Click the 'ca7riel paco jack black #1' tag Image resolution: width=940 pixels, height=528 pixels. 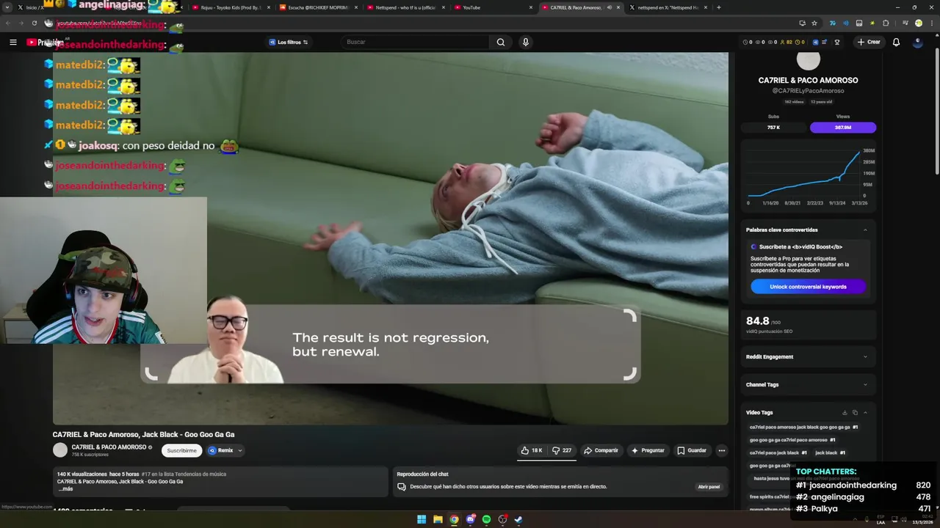coord(778,452)
